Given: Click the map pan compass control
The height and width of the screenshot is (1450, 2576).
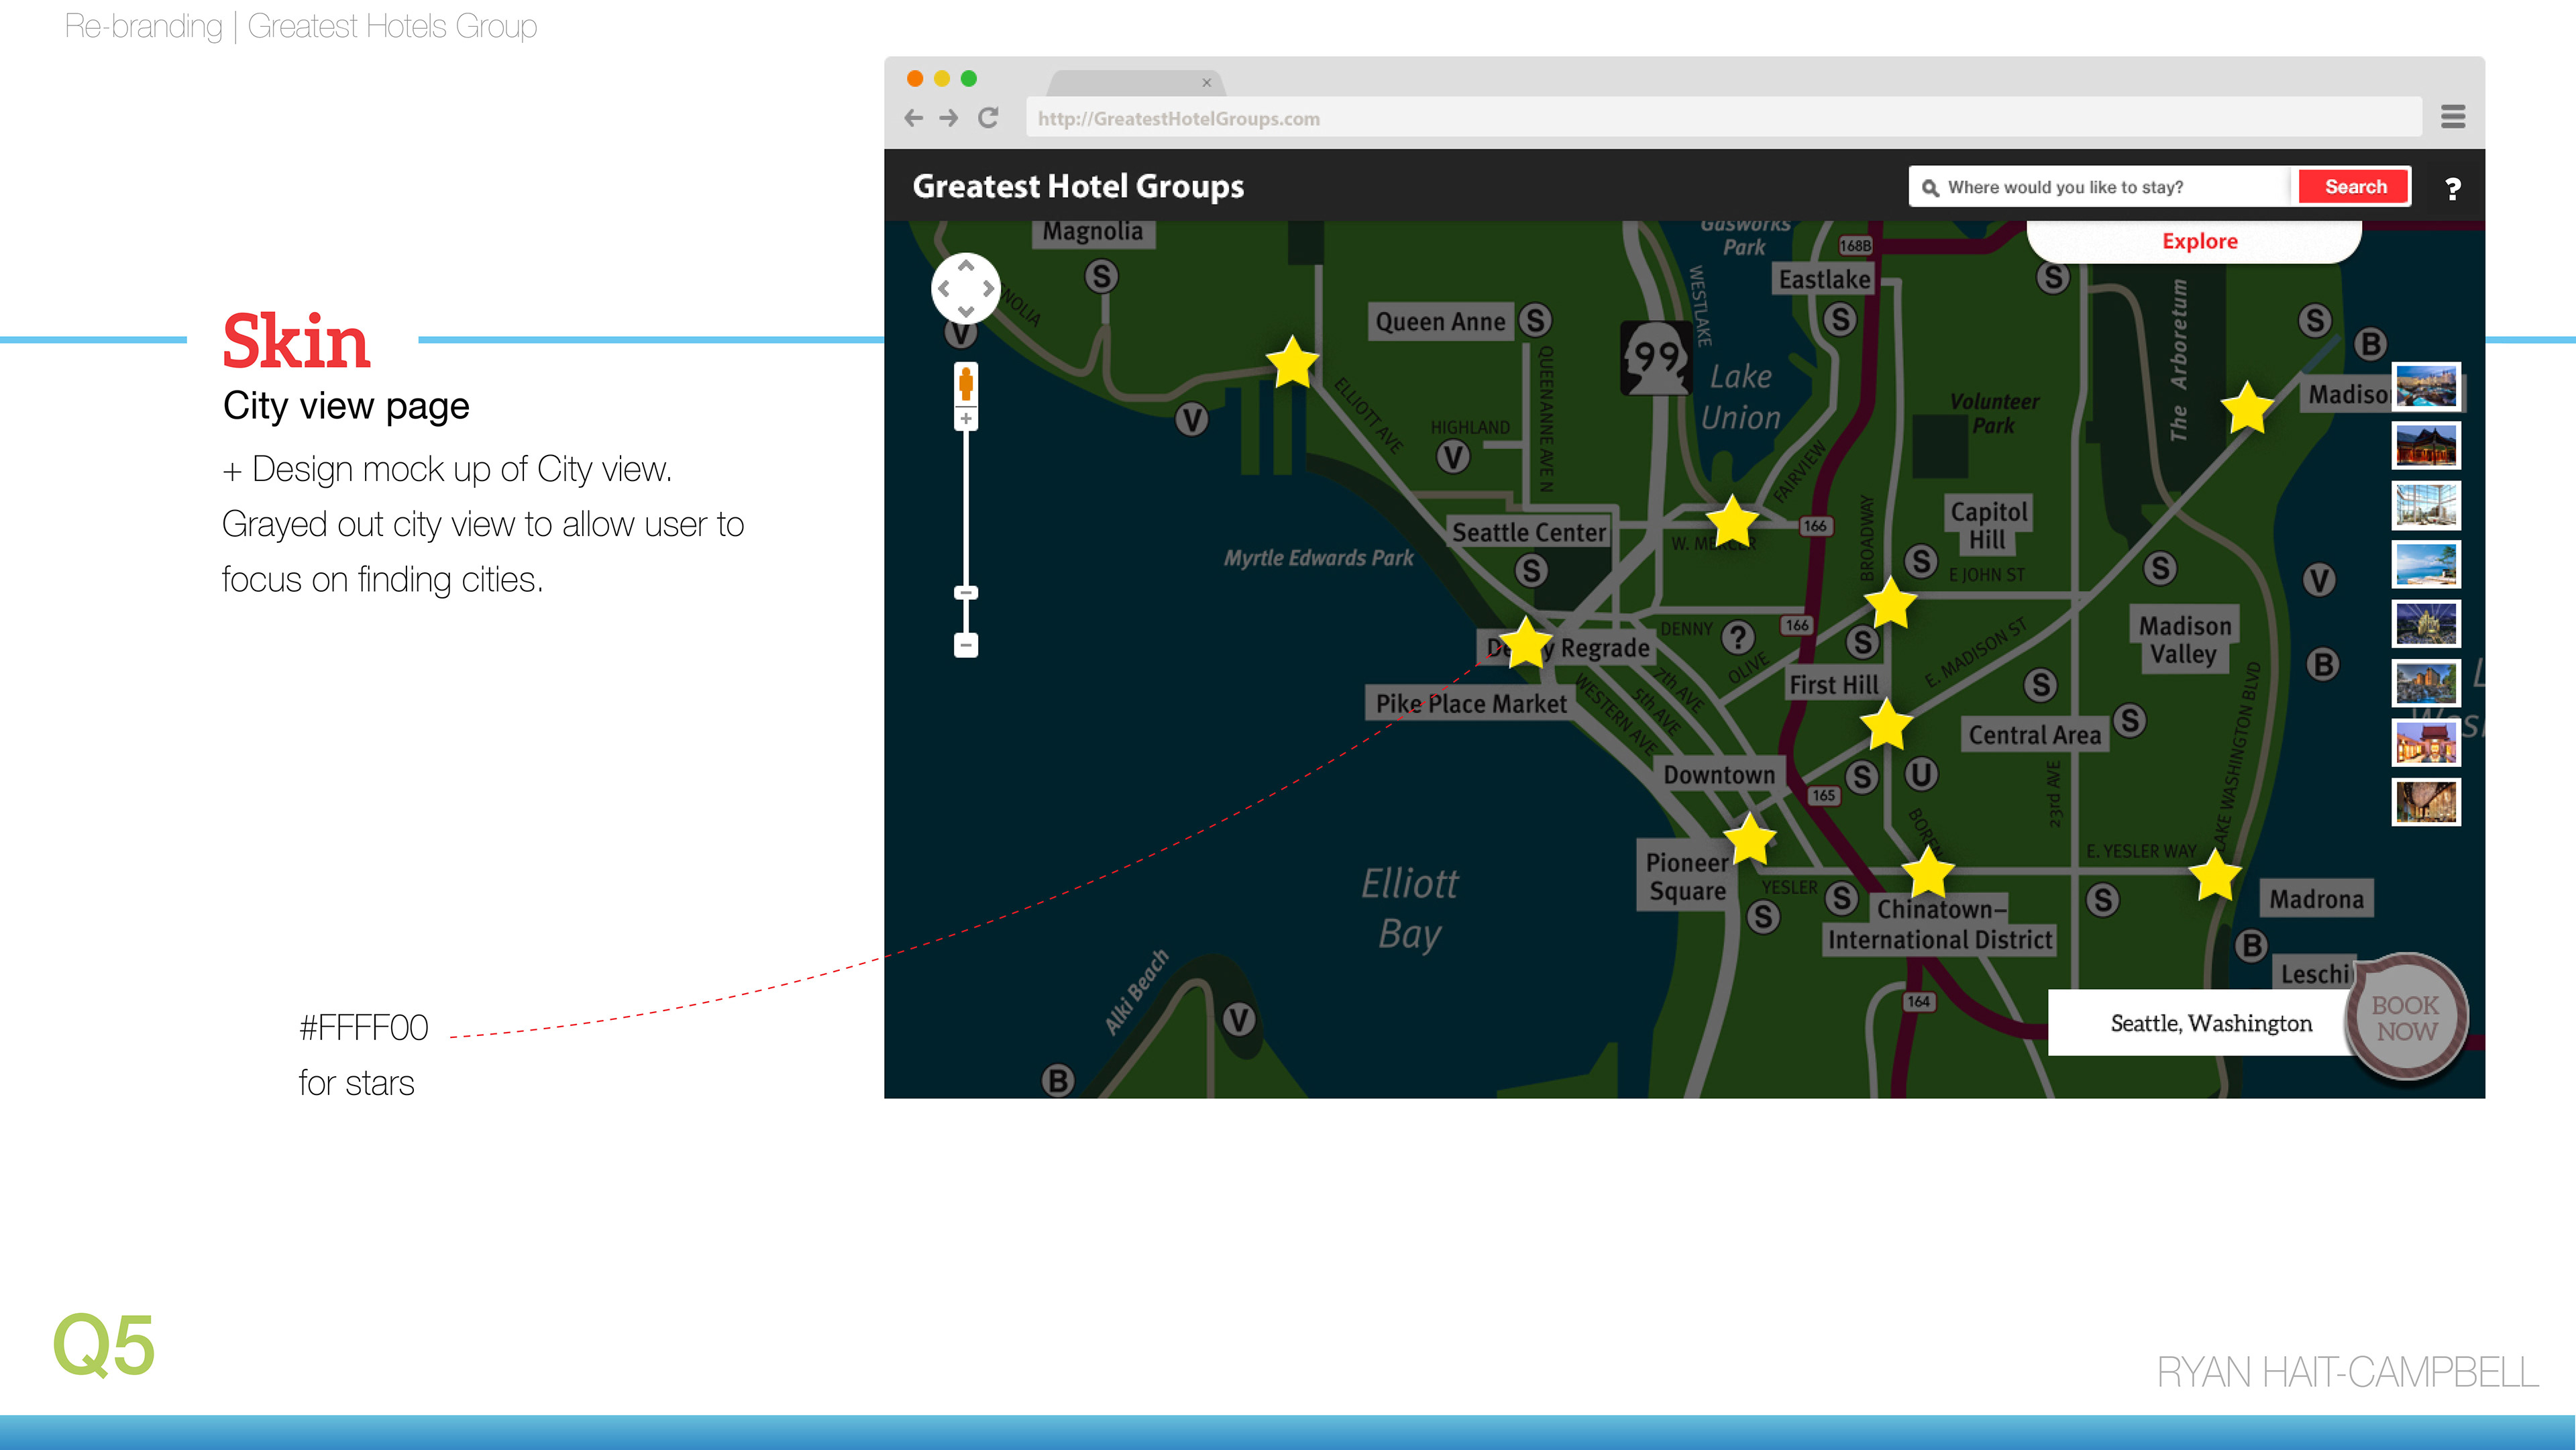Looking at the screenshot, I should pyautogui.click(x=965, y=289).
